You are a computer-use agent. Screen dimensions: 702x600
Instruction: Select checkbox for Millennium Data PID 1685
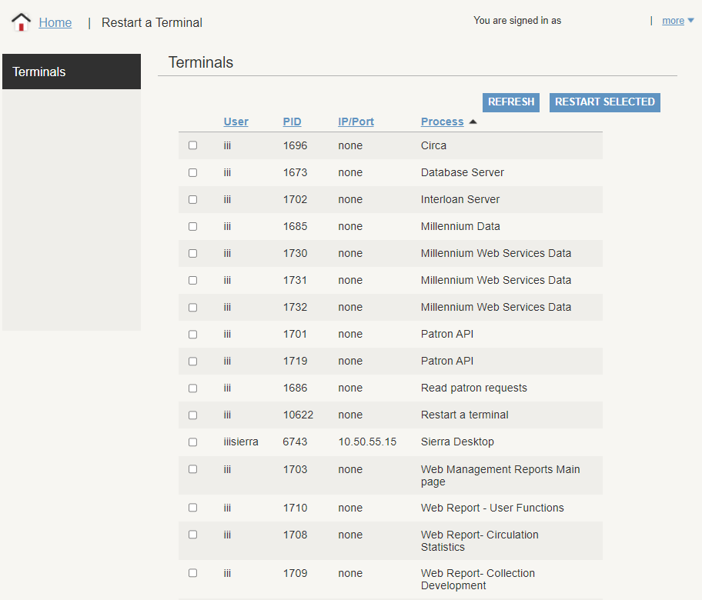pyautogui.click(x=192, y=226)
